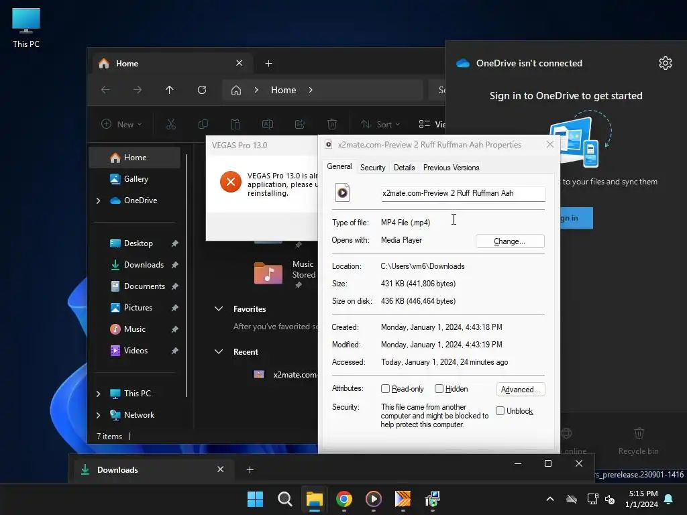Open the Start menu

pyautogui.click(x=255, y=499)
